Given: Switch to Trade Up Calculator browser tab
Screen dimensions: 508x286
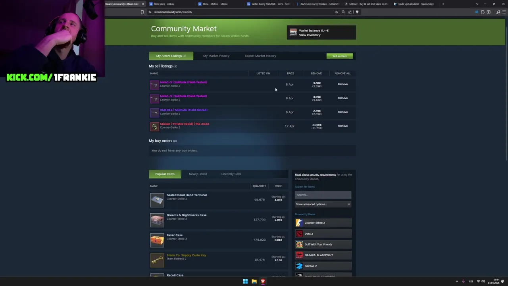Looking at the screenshot, I should click(415, 4).
